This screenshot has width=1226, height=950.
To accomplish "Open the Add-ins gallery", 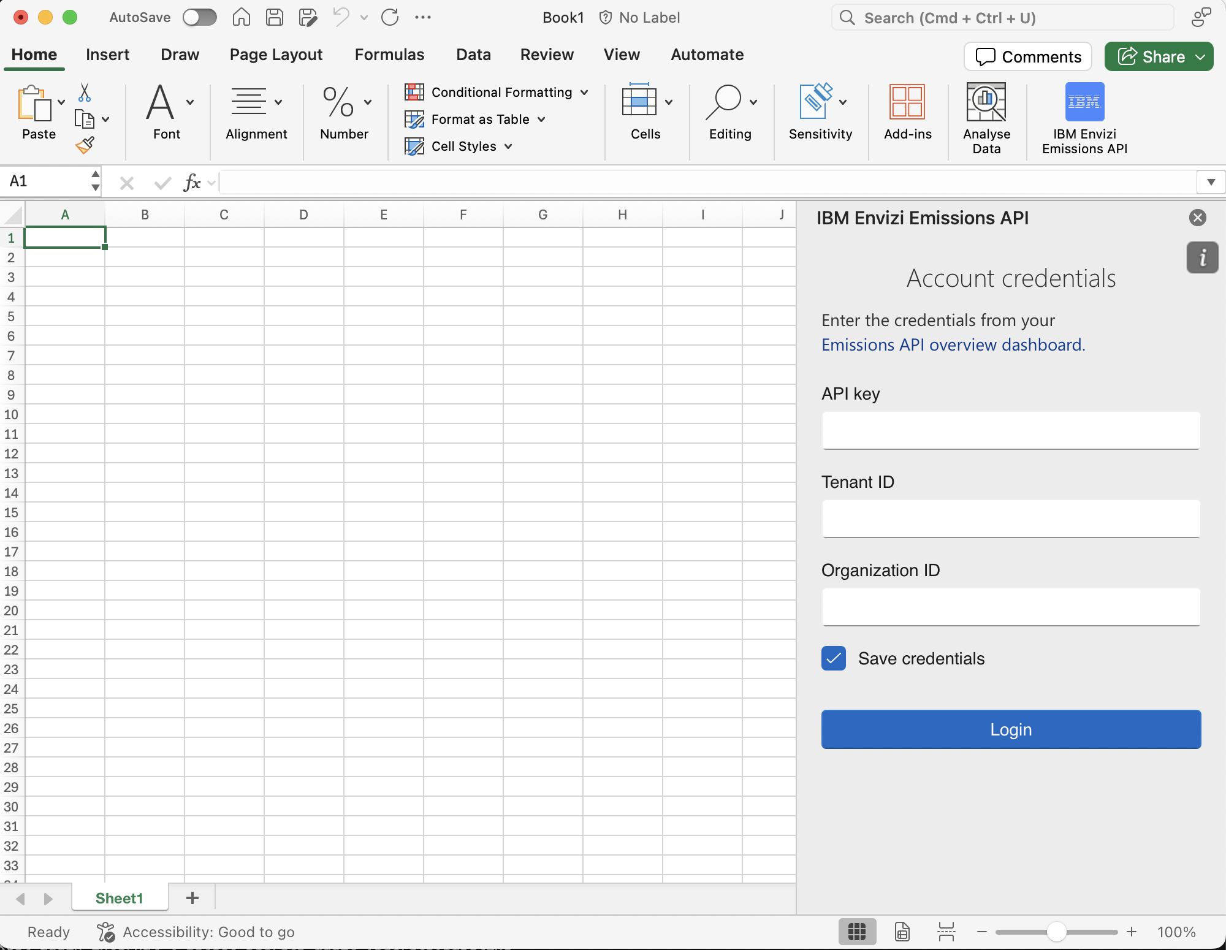I will click(x=907, y=102).
